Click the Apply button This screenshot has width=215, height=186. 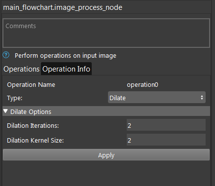pos(106,155)
